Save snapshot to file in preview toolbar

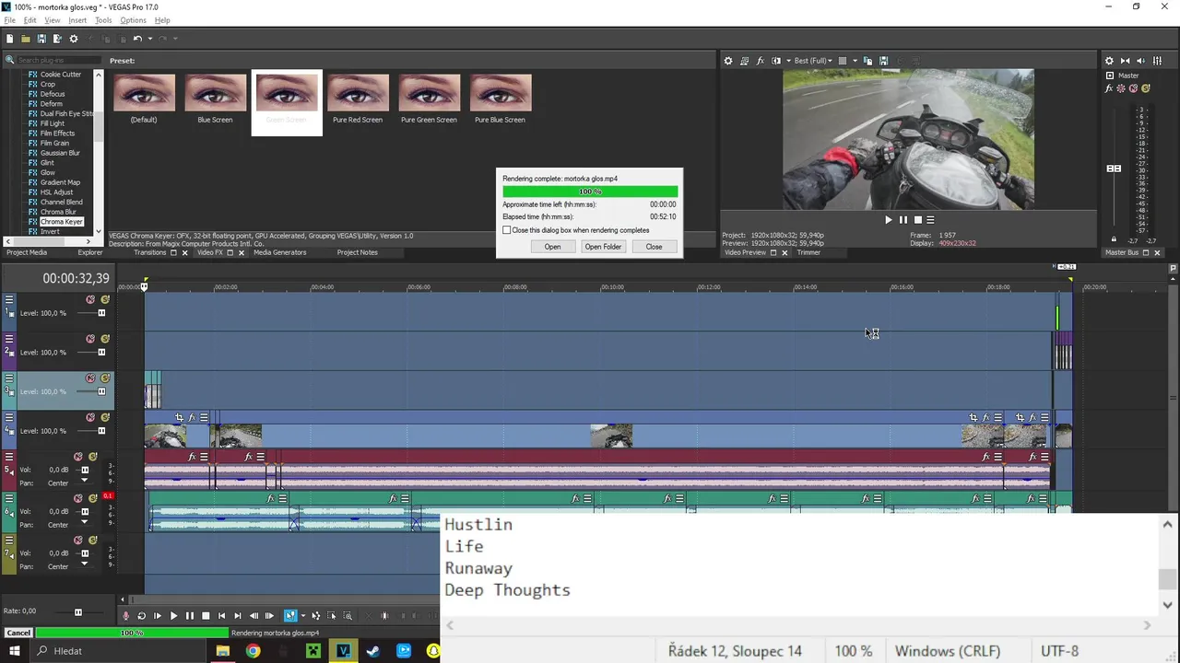pos(884,61)
